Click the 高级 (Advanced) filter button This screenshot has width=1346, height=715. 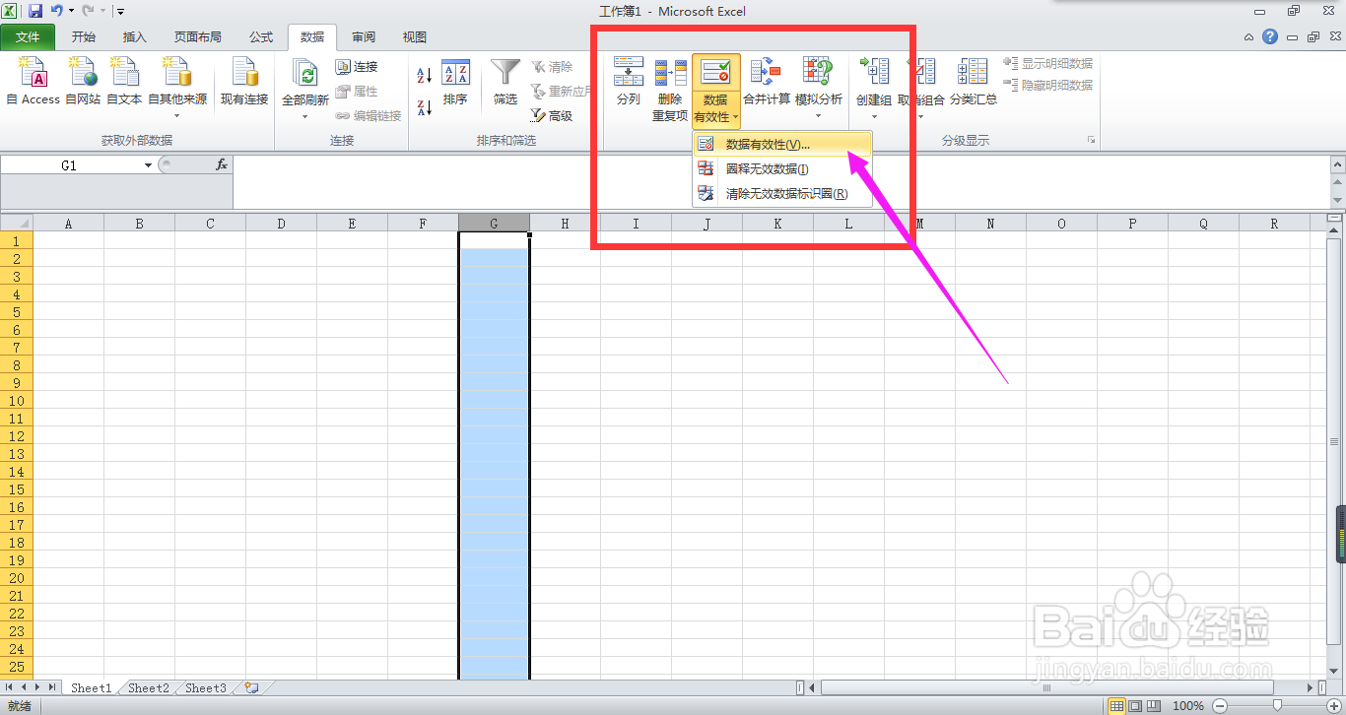[555, 116]
